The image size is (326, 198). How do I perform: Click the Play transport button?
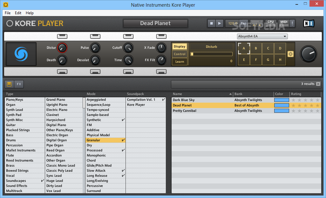pyautogui.click(x=220, y=23)
